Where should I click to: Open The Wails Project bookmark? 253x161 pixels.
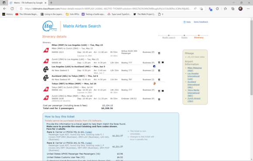tap(144, 14)
